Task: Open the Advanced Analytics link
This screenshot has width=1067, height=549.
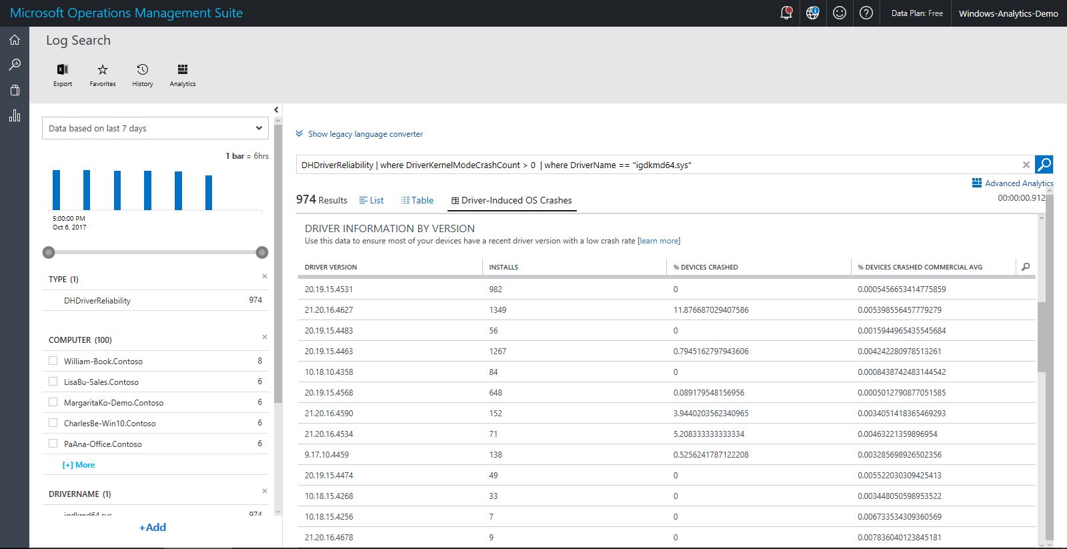Action: coord(1012,183)
